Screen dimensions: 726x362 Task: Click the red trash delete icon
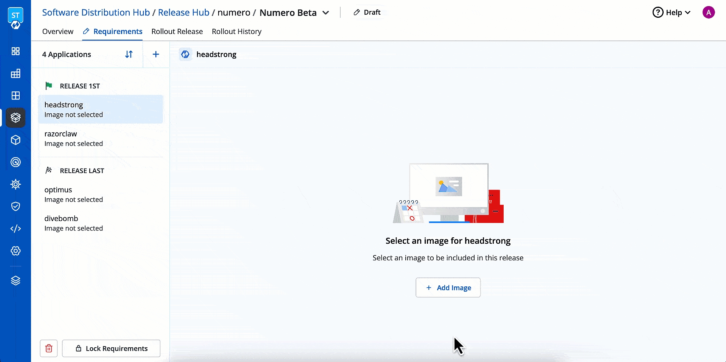click(49, 348)
